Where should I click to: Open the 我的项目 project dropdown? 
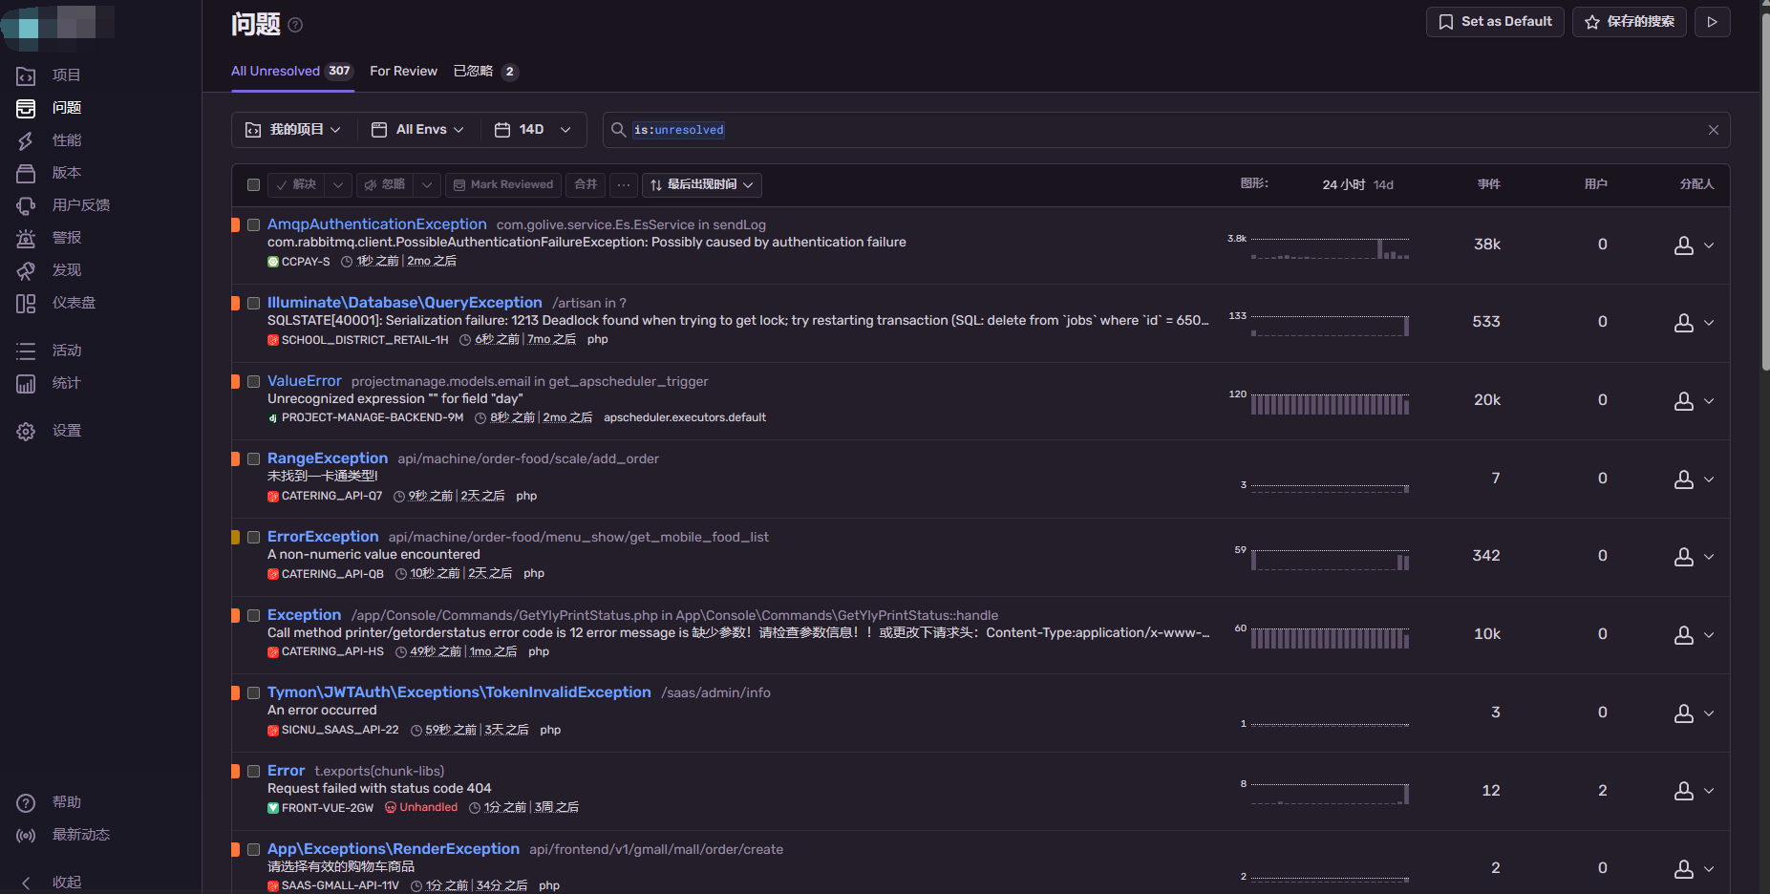point(294,130)
